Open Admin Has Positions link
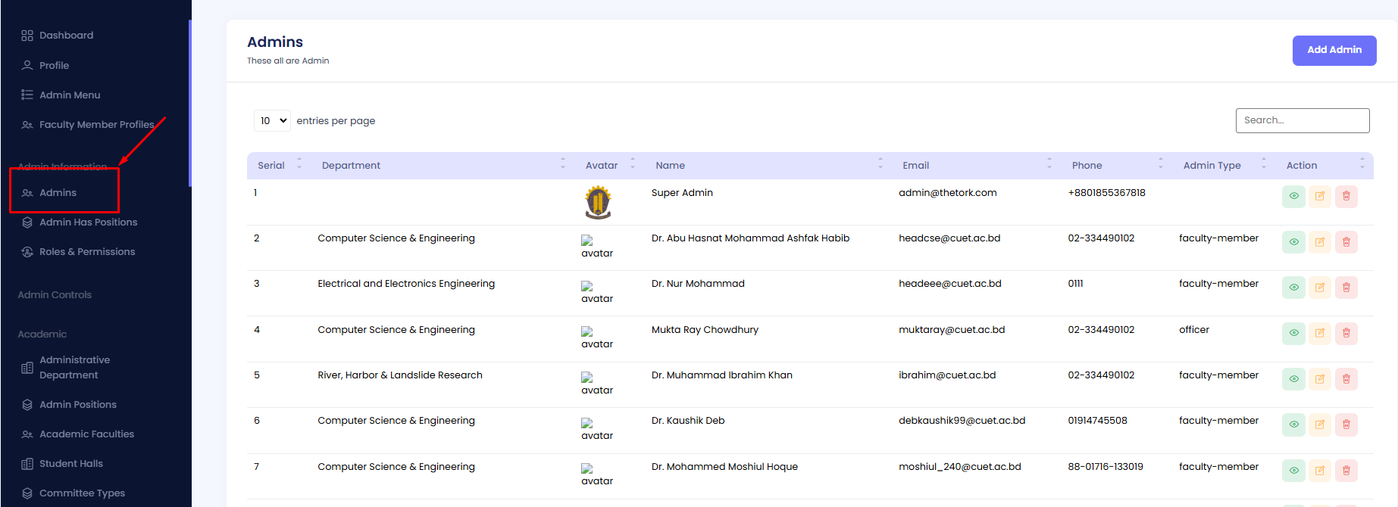 88,222
